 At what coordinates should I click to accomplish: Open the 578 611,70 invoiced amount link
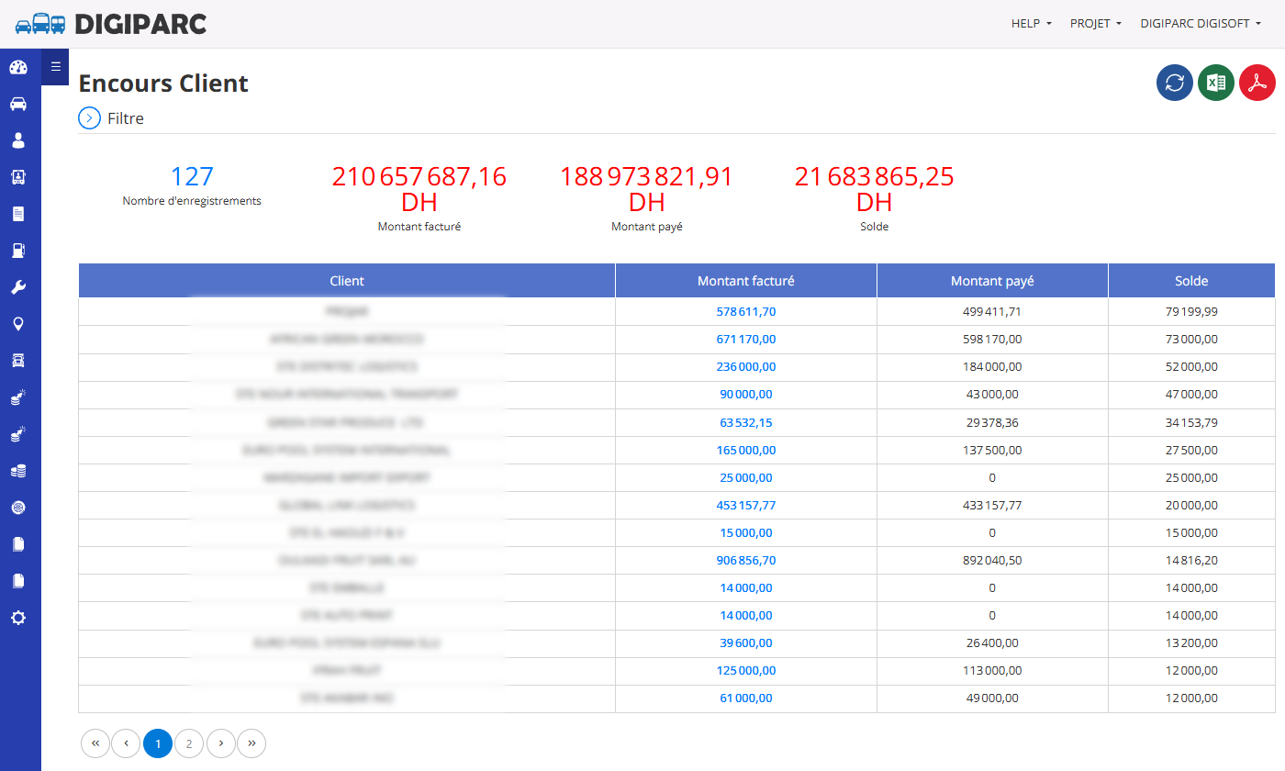pyautogui.click(x=746, y=312)
